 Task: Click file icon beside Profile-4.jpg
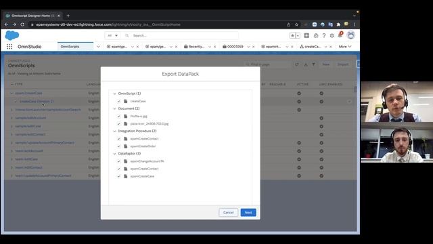pyautogui.click(x=126, y=116)
